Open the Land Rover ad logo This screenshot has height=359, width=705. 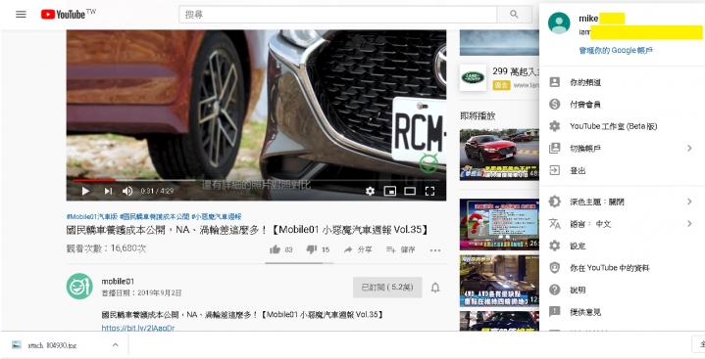(473, 77)
